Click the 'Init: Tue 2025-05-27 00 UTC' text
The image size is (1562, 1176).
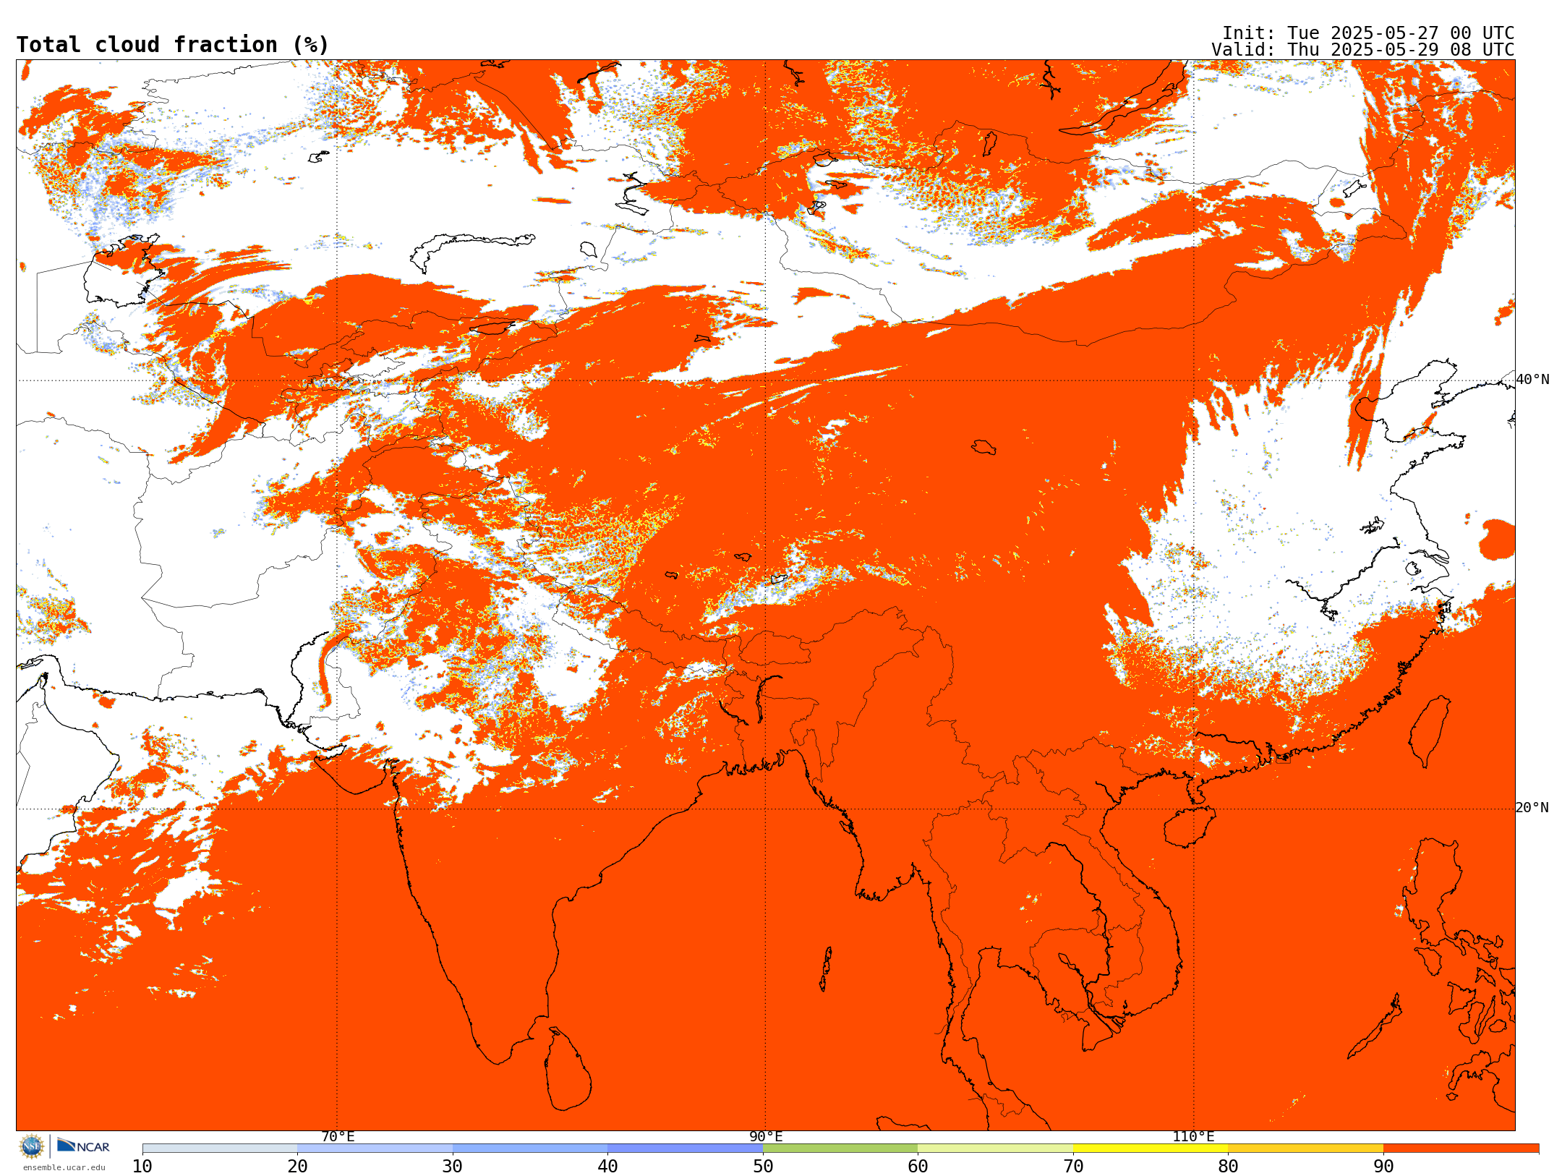(x=1368, y=33)
